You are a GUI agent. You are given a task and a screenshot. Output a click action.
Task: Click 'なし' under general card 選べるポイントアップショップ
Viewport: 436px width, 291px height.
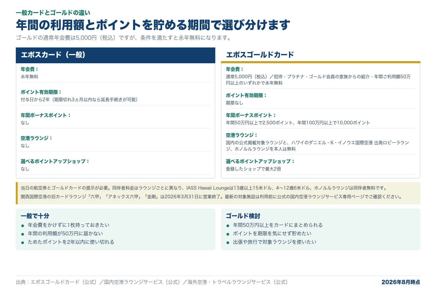(25, 169)
